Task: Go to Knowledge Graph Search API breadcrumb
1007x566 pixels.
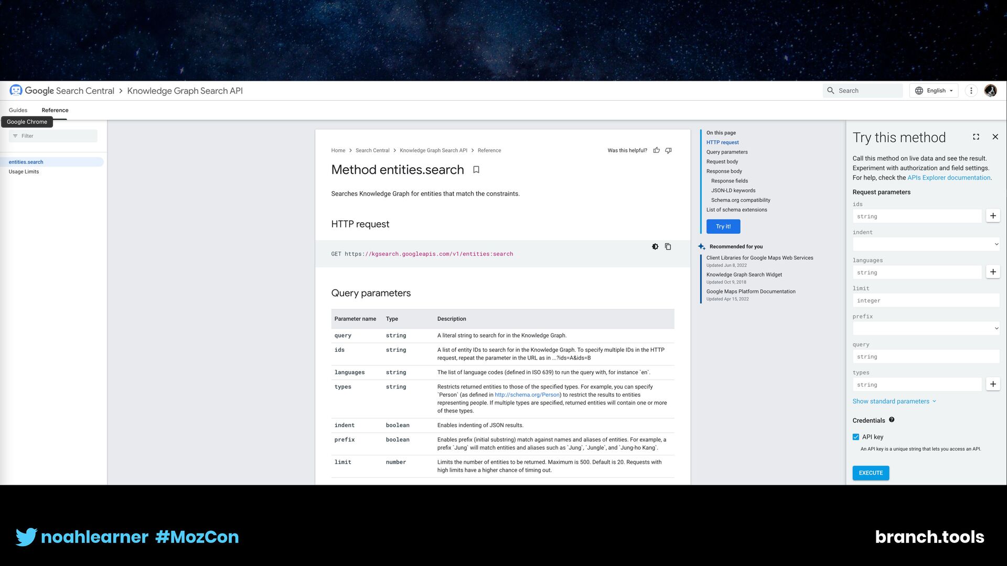Action: (433, 150)
